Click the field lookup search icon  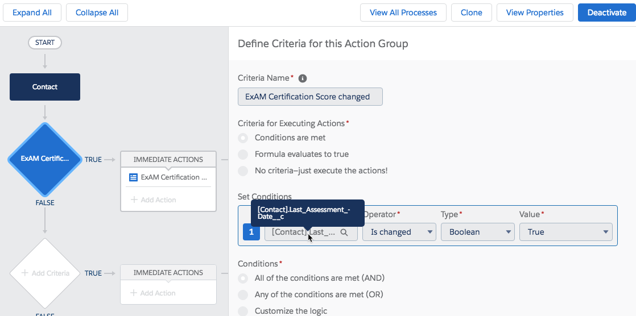click(x=344, y=232)
